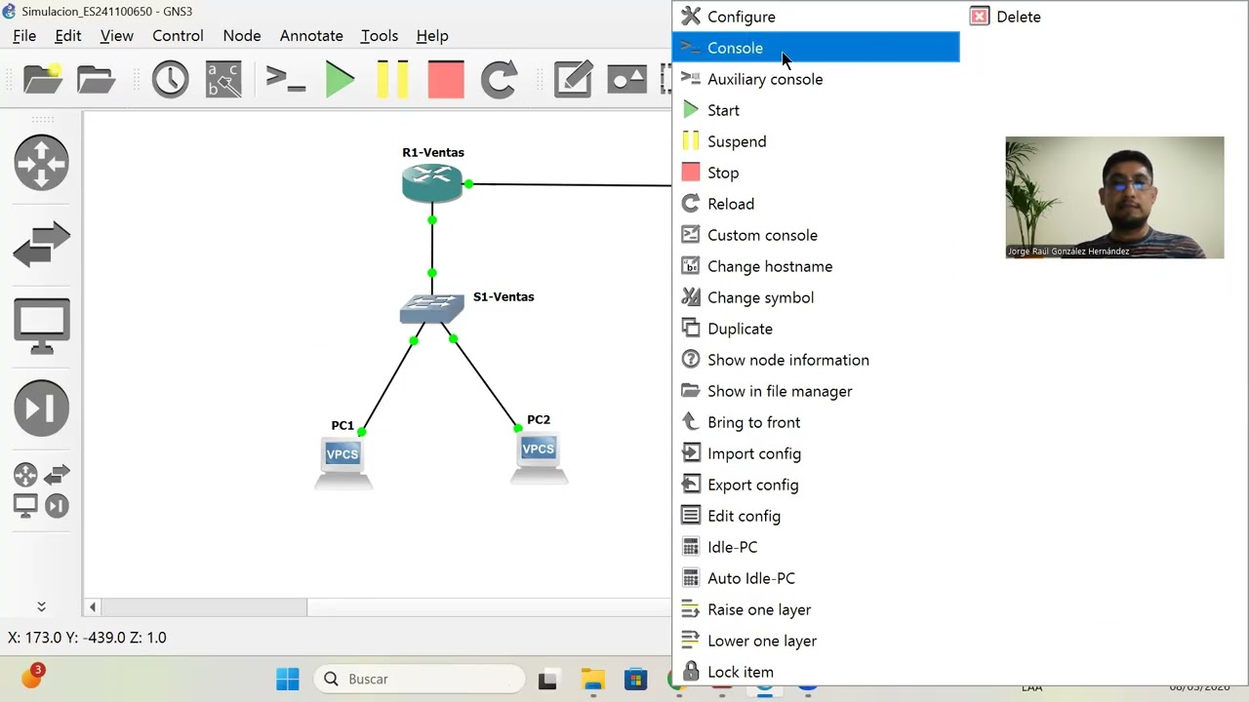1249x702 pixels.
Task: Select the PC2 VPCS node
Action: pyautogui.click(x=539, y=456)
